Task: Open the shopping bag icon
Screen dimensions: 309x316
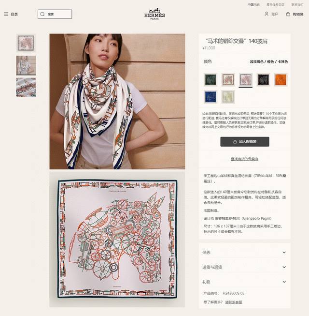Action: click(288, 14)
